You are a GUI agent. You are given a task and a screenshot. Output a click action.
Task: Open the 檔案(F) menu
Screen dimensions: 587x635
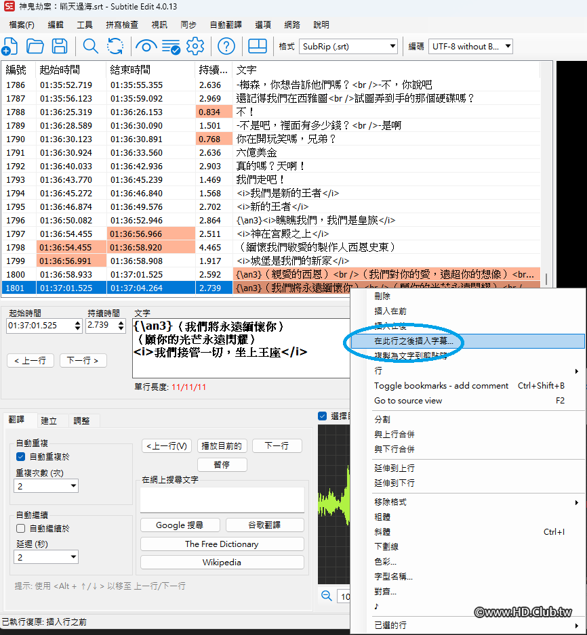tap(22, 24)
